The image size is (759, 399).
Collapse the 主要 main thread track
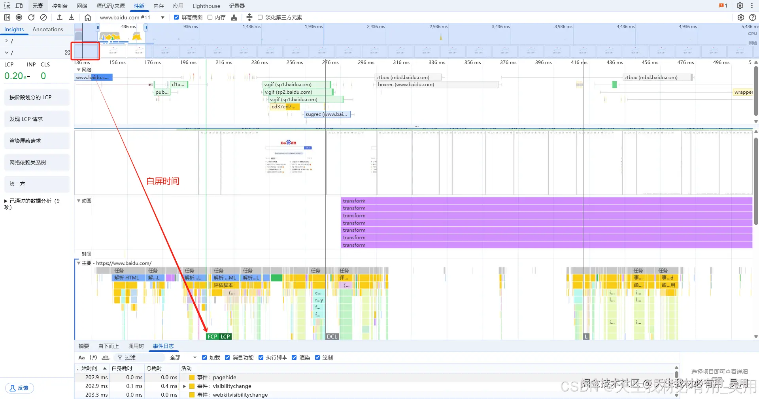pos(79,263)
